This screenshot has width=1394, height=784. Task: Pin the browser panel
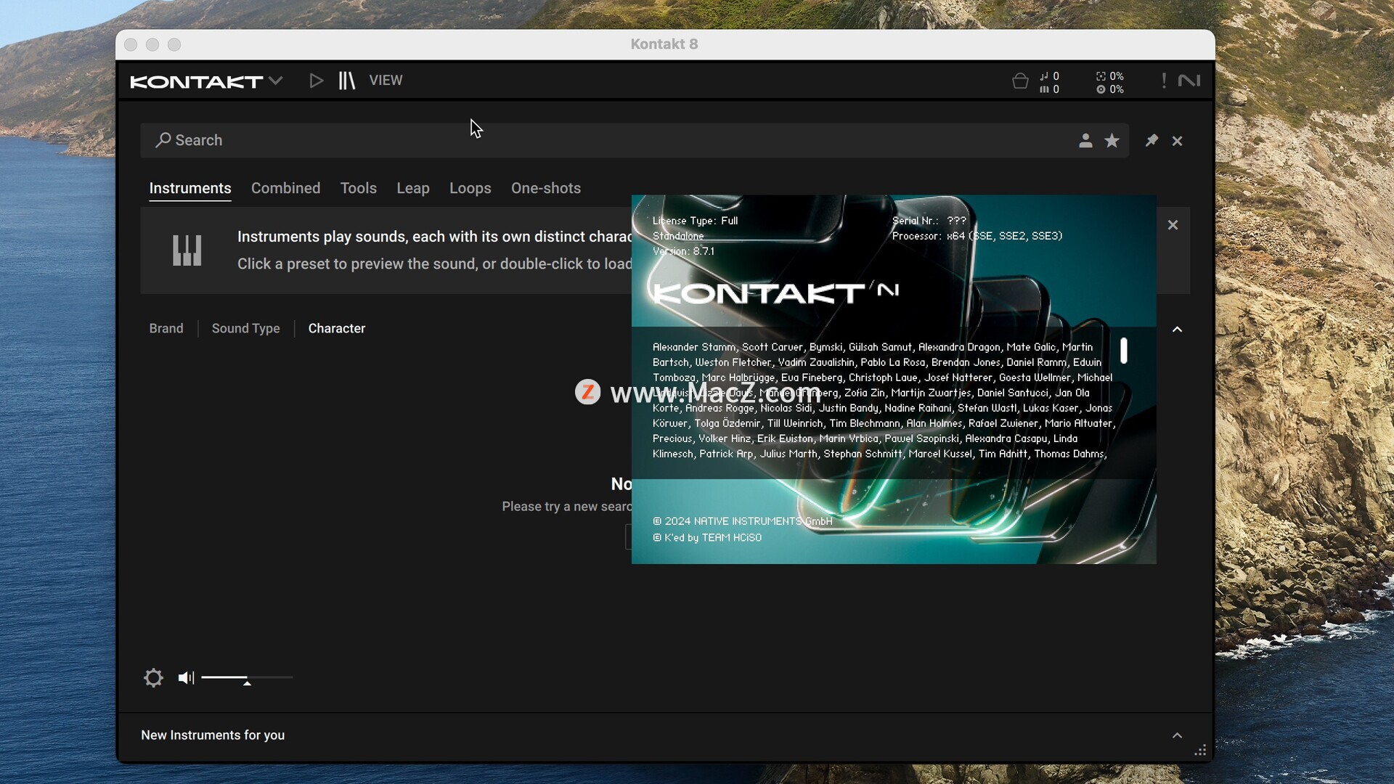pyautogui.click(x=1152, y=140)
